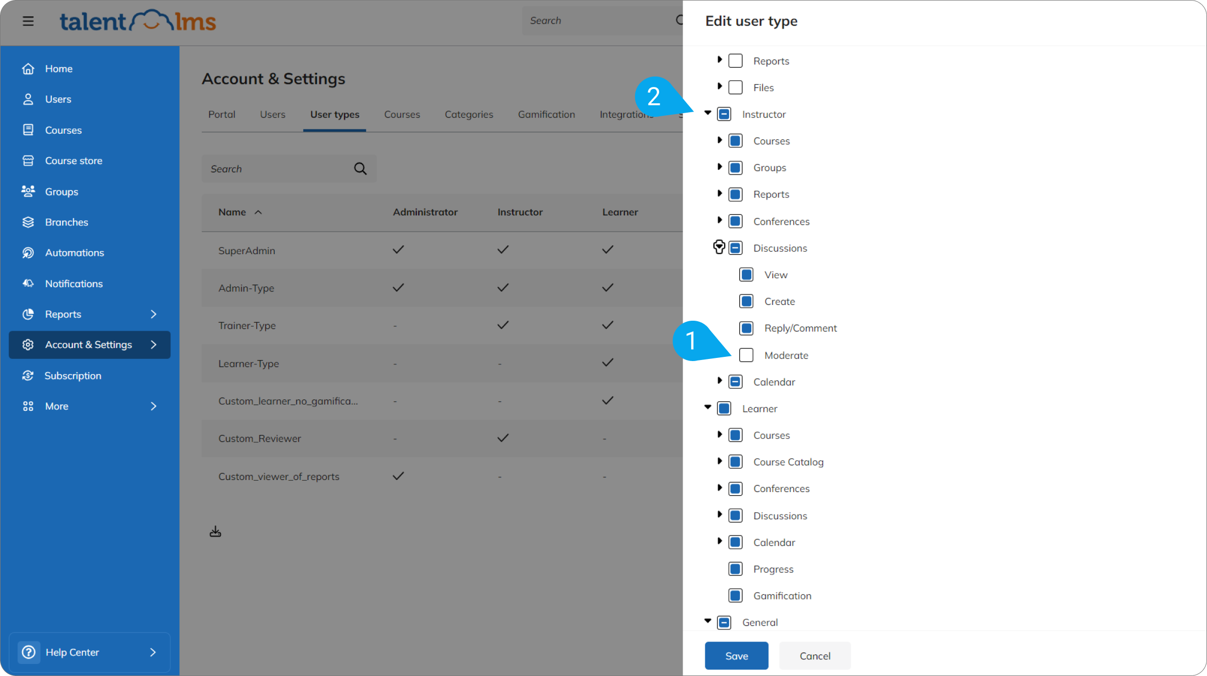This screenshot has width=1207, height=676.
Task: Click the More grid icon in sidebar
Action: coord(28,406)
